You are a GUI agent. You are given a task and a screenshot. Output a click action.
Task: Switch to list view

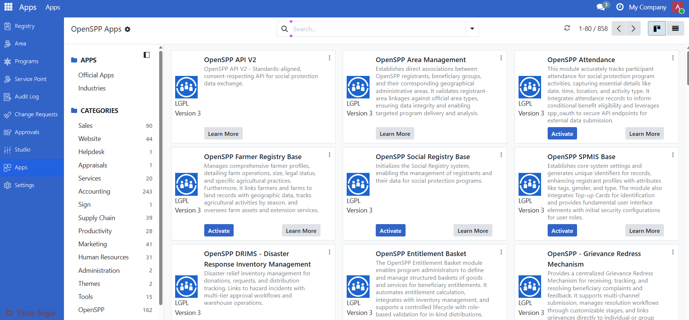point(675,28)
